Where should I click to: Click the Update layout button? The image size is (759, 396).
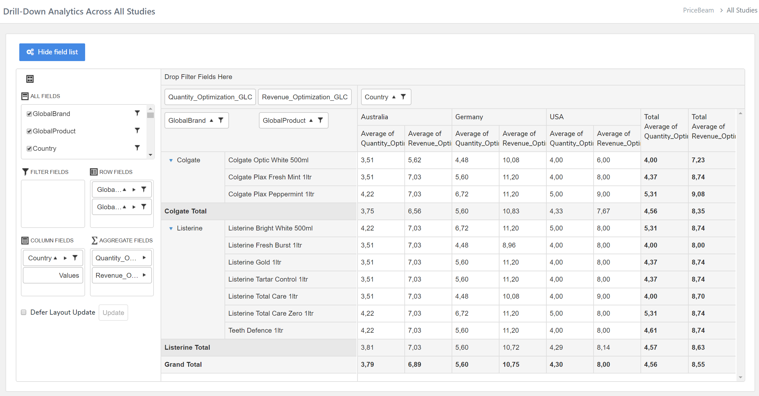tap(113, 312)
